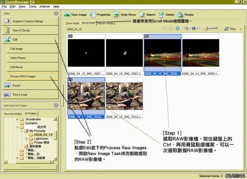Screen dimensions: 247x179
Task: Select the small moon RAW thumbnail
Action: pyautogui.click(x=86, y=53)
